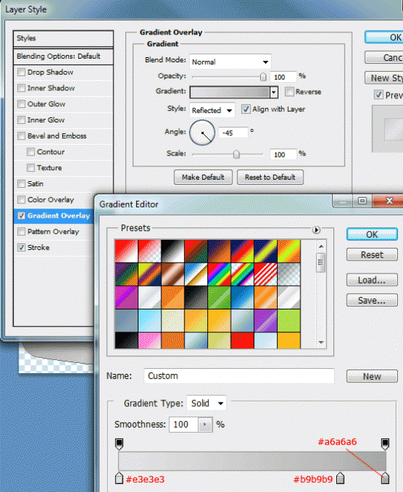The image size is (403, 492).
Task: Click the angle dial control
Action: point(202,133)
